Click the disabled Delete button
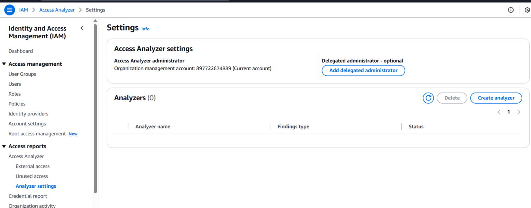 (x=452, y=98)
